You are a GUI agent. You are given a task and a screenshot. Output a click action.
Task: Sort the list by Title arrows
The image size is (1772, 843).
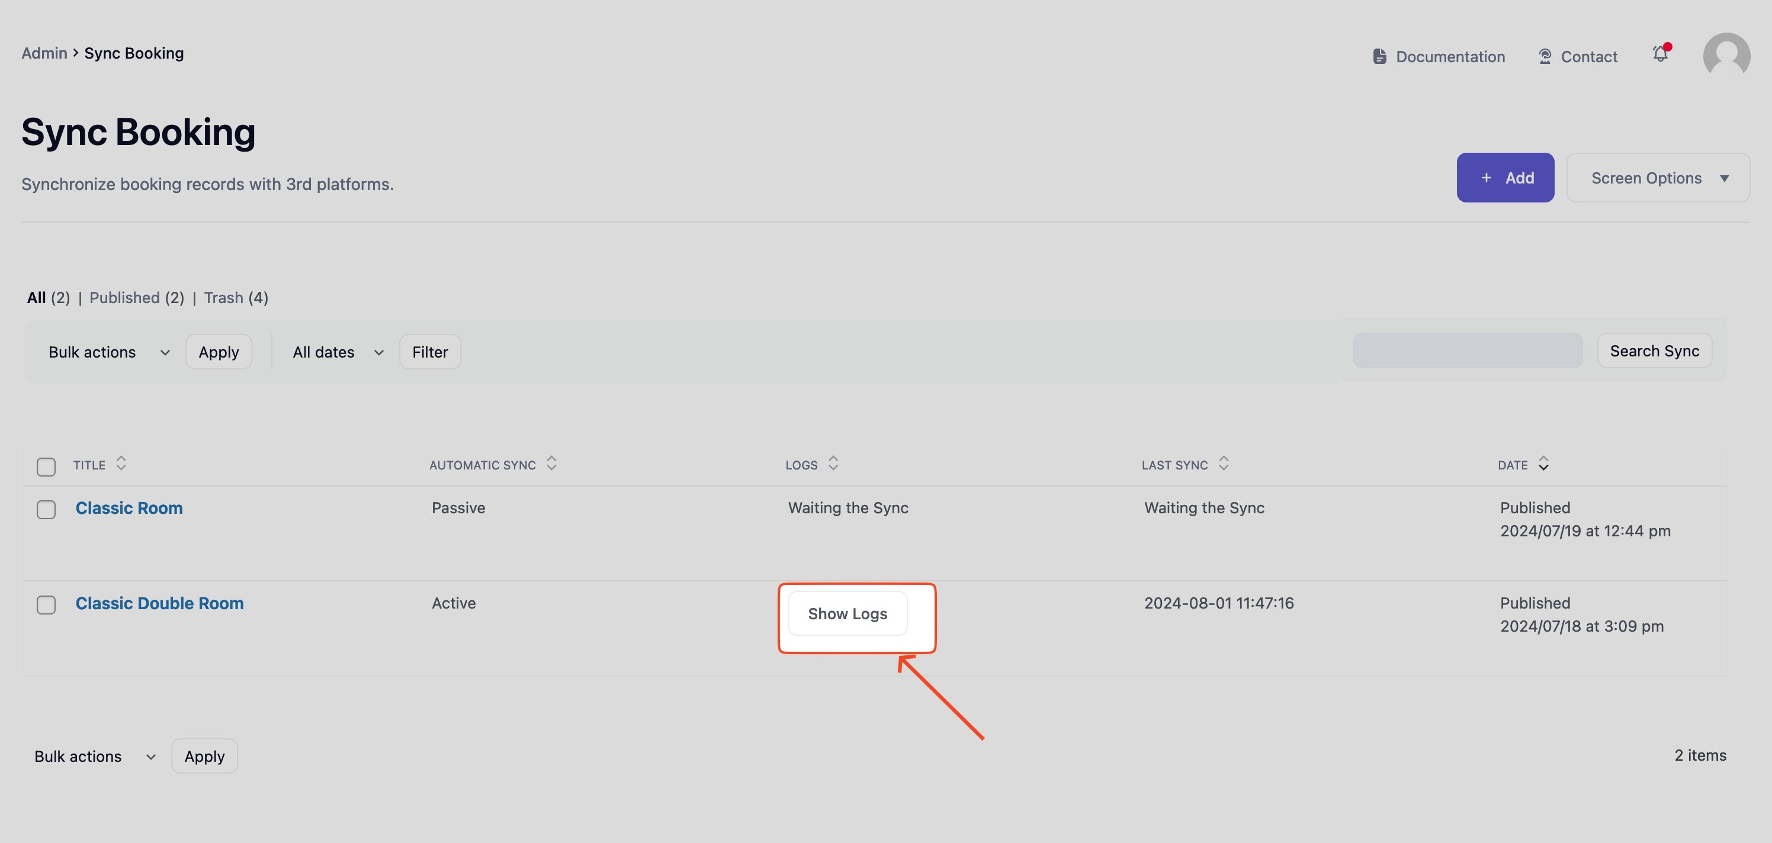click(121, 464)
